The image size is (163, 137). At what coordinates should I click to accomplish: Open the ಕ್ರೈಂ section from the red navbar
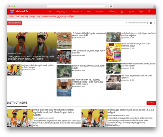122,11
